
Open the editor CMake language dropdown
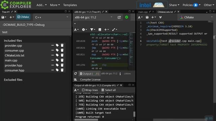pos(196,17)
